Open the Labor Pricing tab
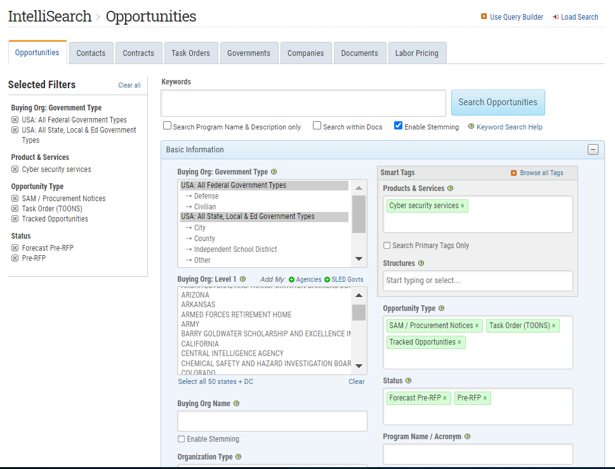The height and width of the screenshot is (469, 615). point(417,53)
